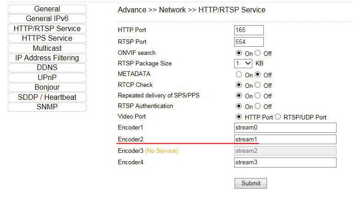Turn off Repeated delivery of SPS/PPS
353x200 pixels.
(x=258, y=96)
